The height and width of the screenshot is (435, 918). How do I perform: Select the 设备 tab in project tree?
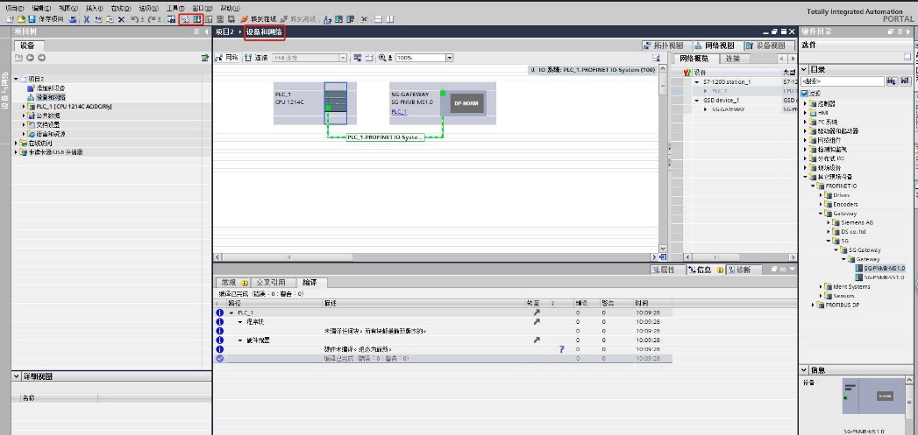tap(27, 46)
